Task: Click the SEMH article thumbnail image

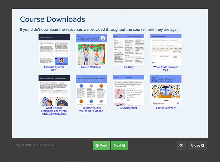Action: click(x=54, y=91)
